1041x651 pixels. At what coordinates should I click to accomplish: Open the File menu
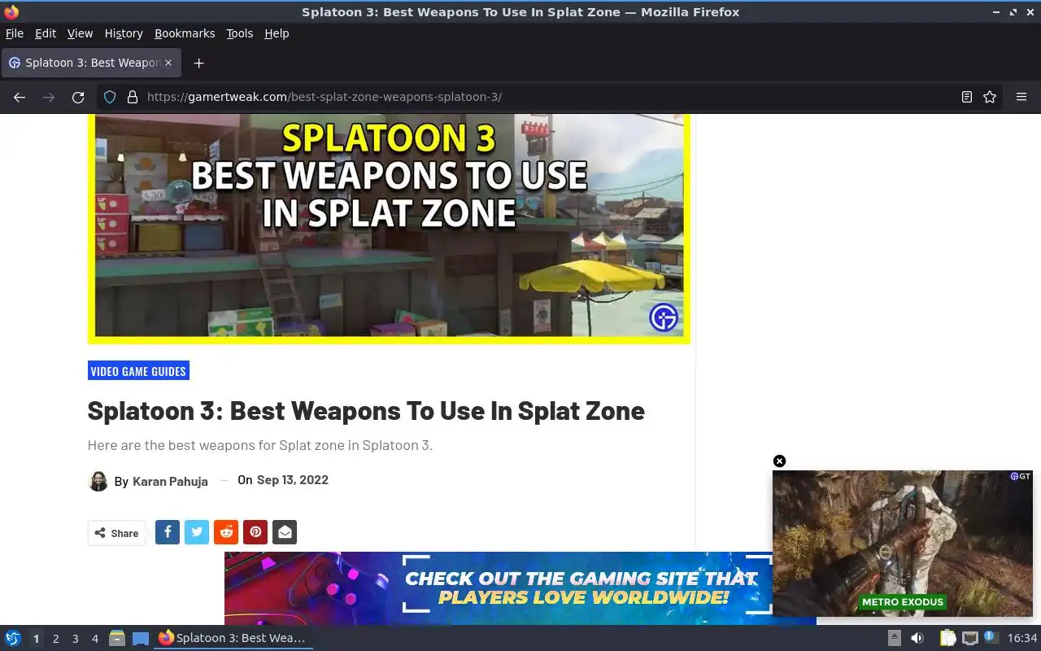[15, 33]
